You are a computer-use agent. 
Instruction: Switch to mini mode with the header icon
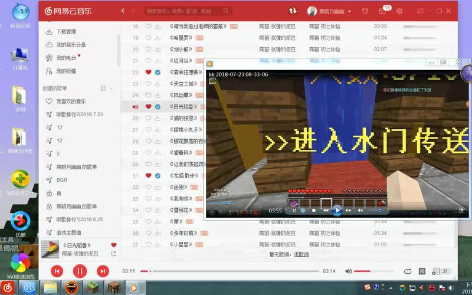pos(420,11)
